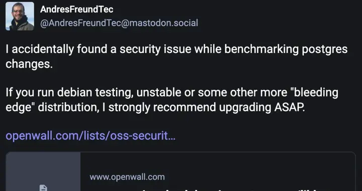Click the phrase "strongly recommend upgrading"
Image resolution: width=362 pixels, height=191 pixels.
pyautogui.click(x=190, y=107)
